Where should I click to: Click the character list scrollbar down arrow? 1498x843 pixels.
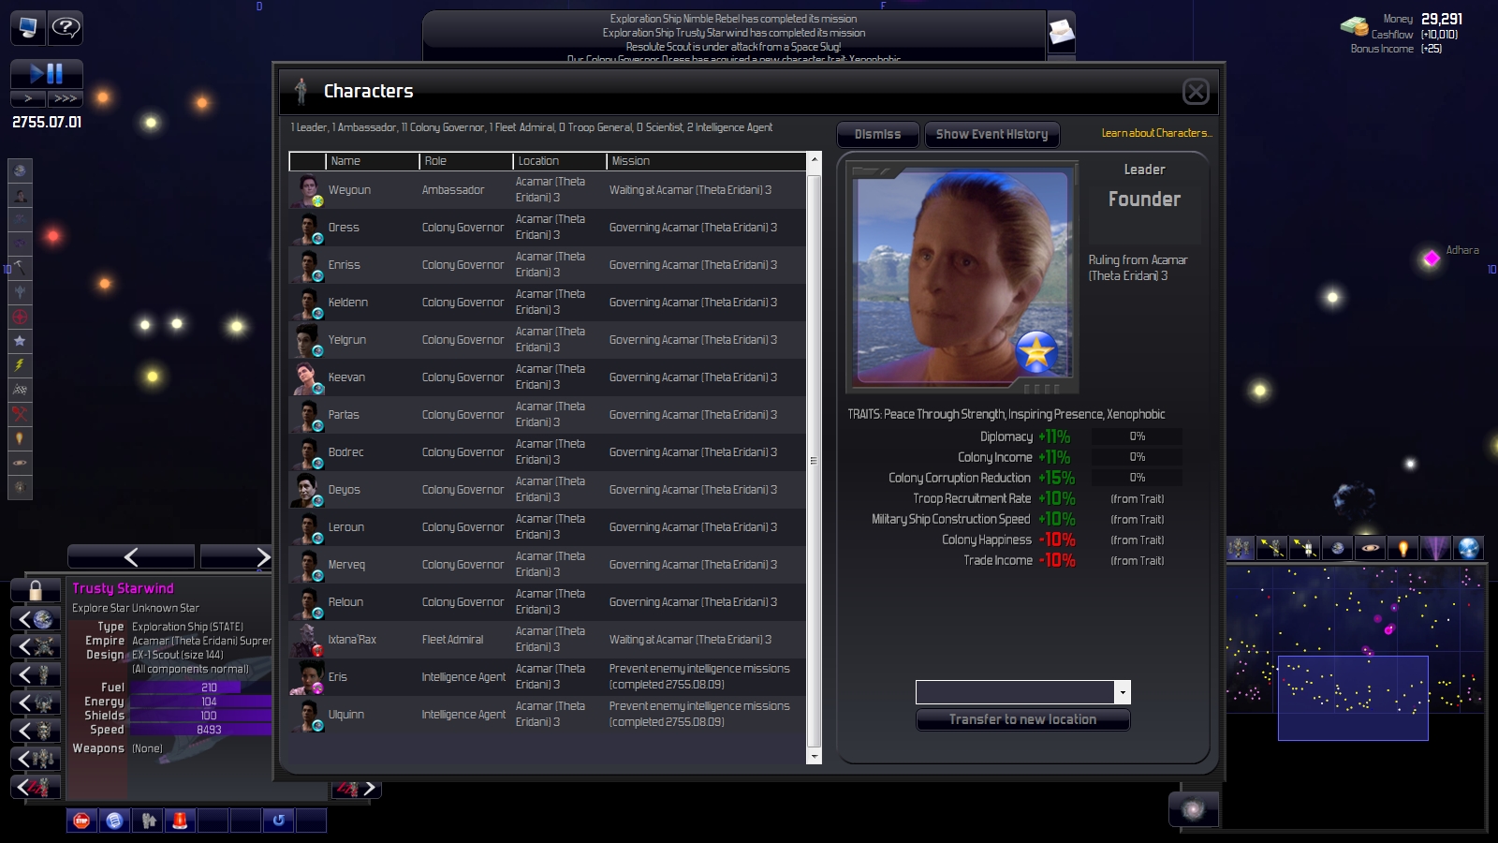coord(814,757)
